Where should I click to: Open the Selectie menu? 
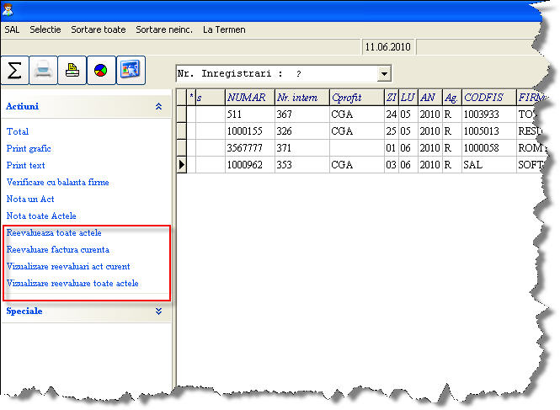tap(45, 29)
